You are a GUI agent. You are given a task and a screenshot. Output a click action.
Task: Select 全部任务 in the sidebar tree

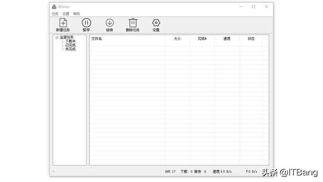tap(67, 37)
